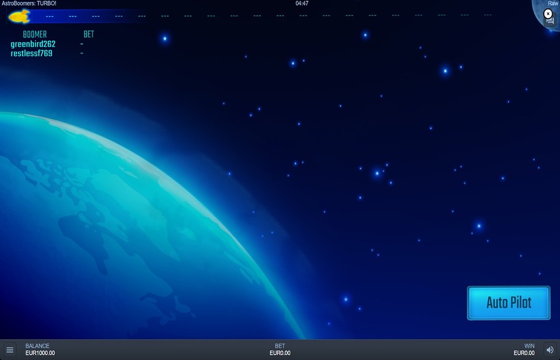Click the last history slot in top row
560x360 pixels.
[x=488, y=16]
